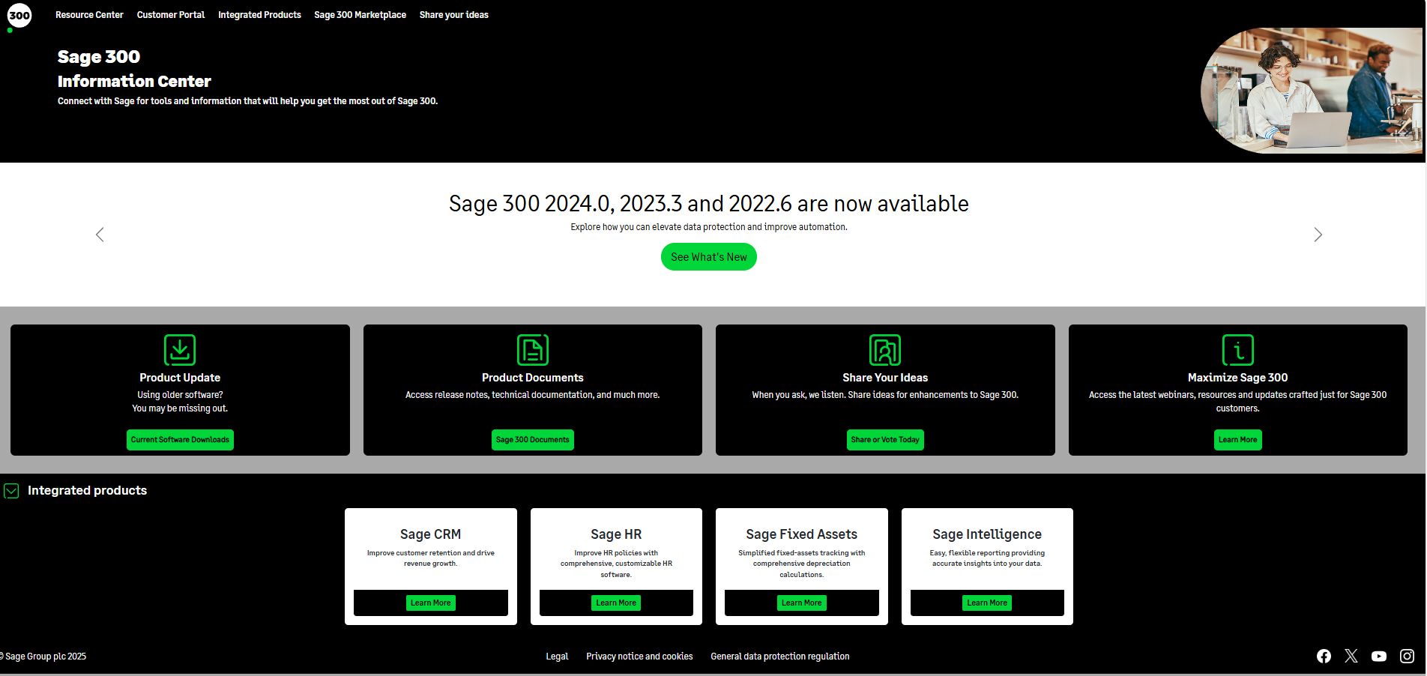Open the X social icon
Viewport: 1427px width, 676px height.
coord(1351,657)
